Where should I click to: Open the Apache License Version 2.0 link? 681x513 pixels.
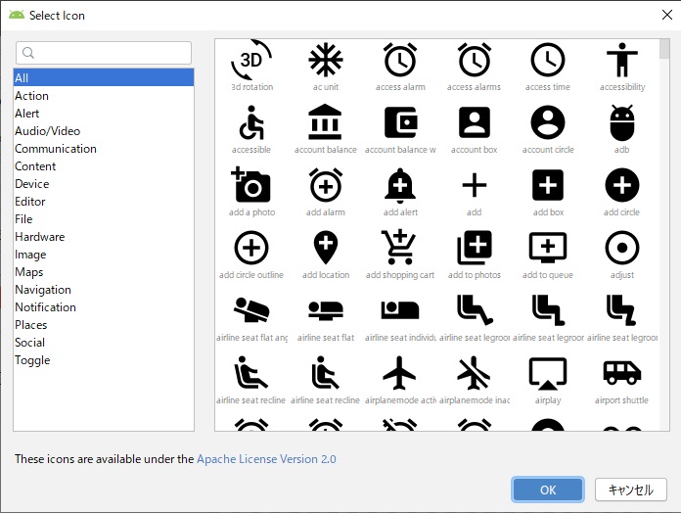(266, 459)
